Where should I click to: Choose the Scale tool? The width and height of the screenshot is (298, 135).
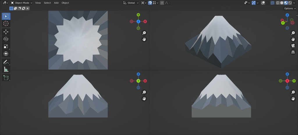(6, 46)
